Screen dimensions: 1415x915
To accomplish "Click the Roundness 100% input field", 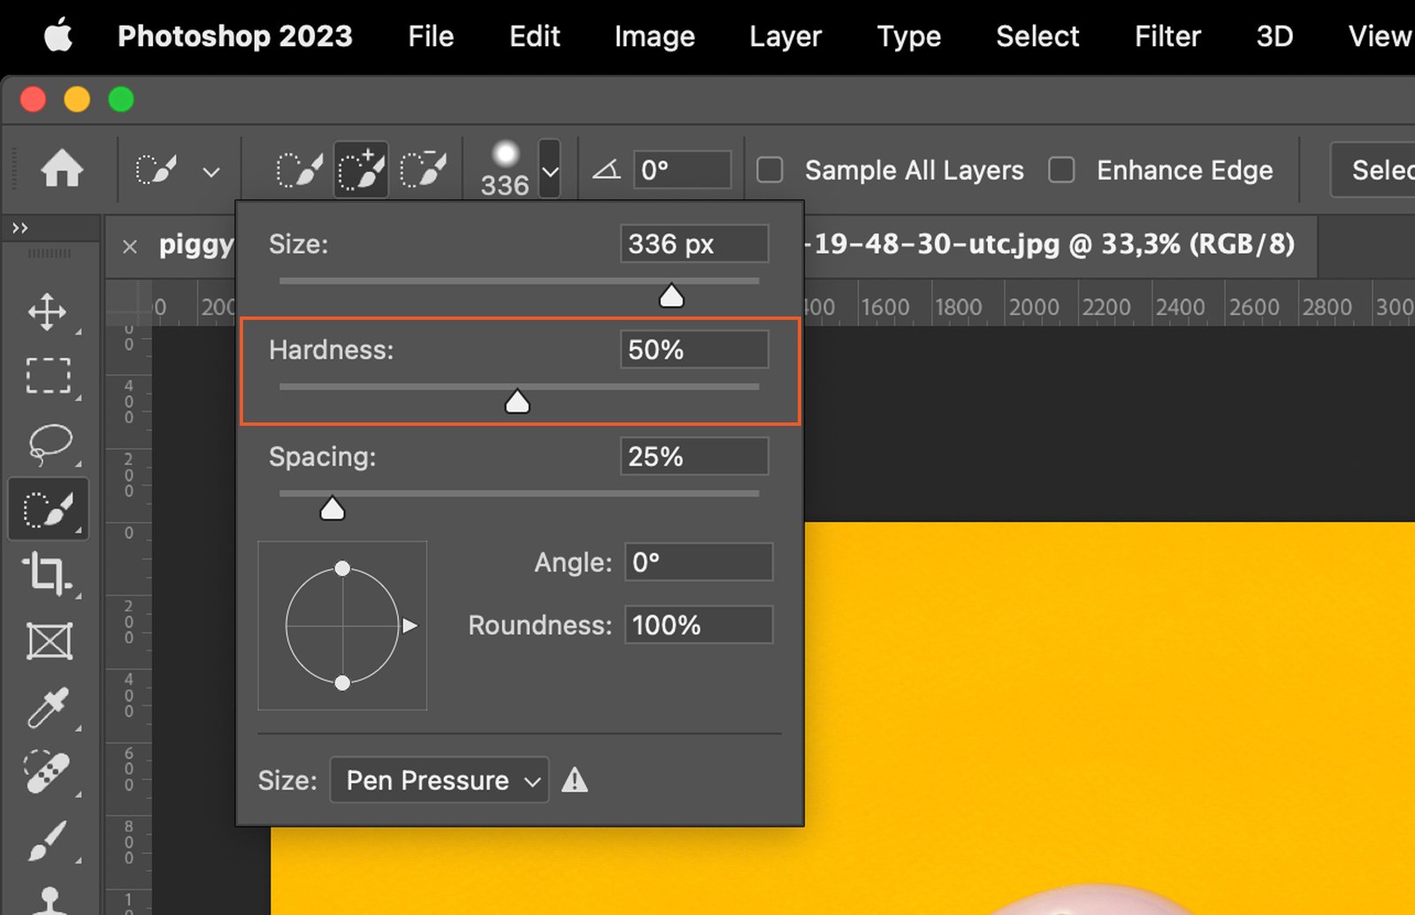I will coord(698,625).
